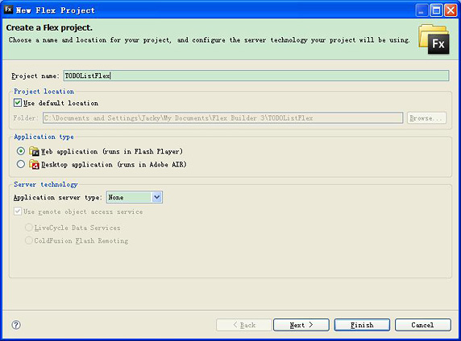Screen dimensions: 461x341
Task: Click Finish to create project
Action: click(362, 325)
